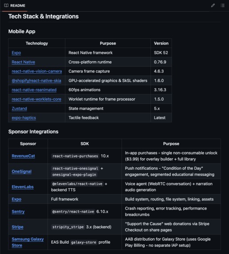Open the React Native link
229x254 pixels.
click(23, 62)
